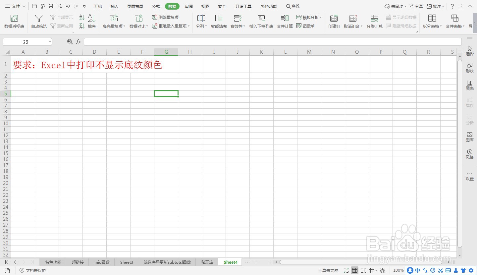477x275 pixels.
Task: Open the Pivot Table (数据透视表) tool
Action: [x=14, y=22]
